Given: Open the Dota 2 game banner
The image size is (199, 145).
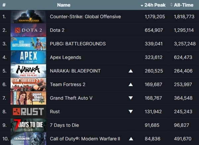Looking at the screenshot, I should click(x=28, y=30).
